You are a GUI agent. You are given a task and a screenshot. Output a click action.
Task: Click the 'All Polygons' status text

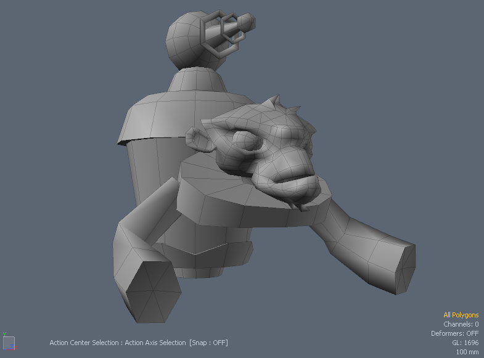click(461, 315)
